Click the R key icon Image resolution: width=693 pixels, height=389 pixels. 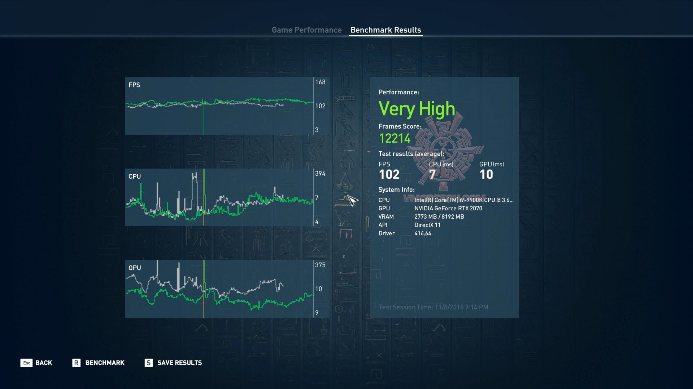tap(76, 363)
